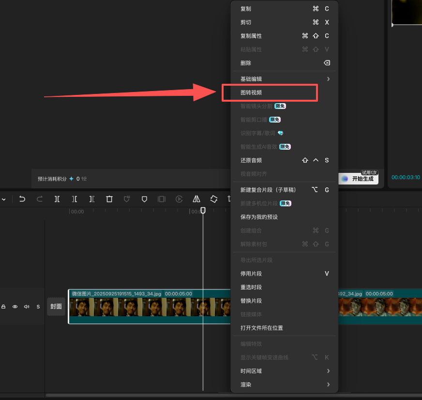Choose 替换片段 in the context menu
422x400 pixels.
click(x=251, y=301)
